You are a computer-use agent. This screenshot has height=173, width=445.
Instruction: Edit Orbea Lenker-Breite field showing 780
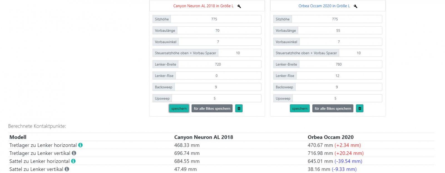click(x=340, y=64)
